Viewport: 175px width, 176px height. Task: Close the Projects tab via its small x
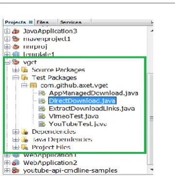(x=31, y=22)
